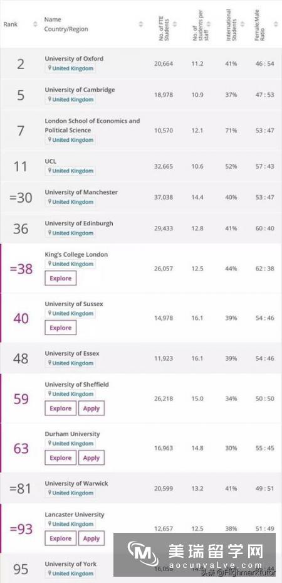Viewport: 282px width, 583px height.
Task: Click Explore for Lancaster University
Action: click(x=61, y=538)
